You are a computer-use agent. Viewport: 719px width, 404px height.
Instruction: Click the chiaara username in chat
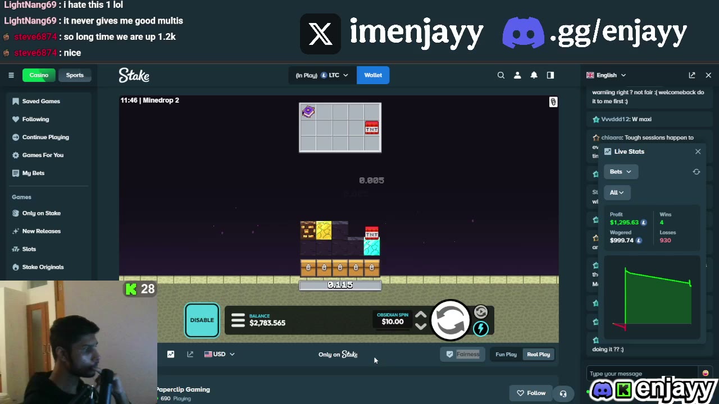click(611, 137)
